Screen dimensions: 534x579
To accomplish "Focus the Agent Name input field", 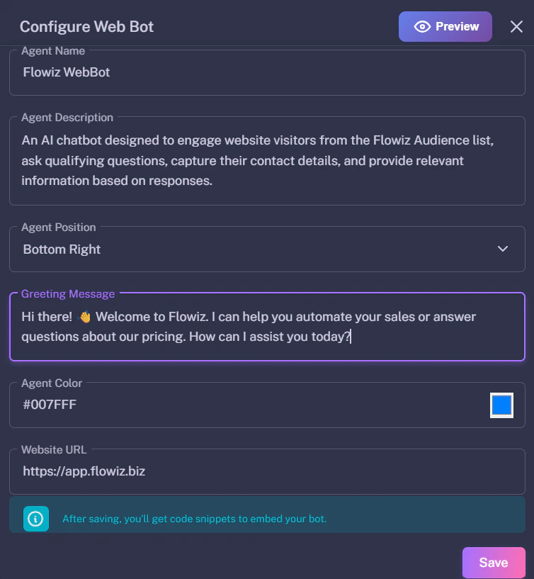I will pos(267,72).
